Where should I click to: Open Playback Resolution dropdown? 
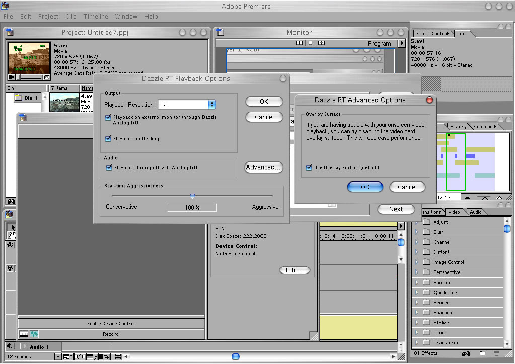(187, 104)
